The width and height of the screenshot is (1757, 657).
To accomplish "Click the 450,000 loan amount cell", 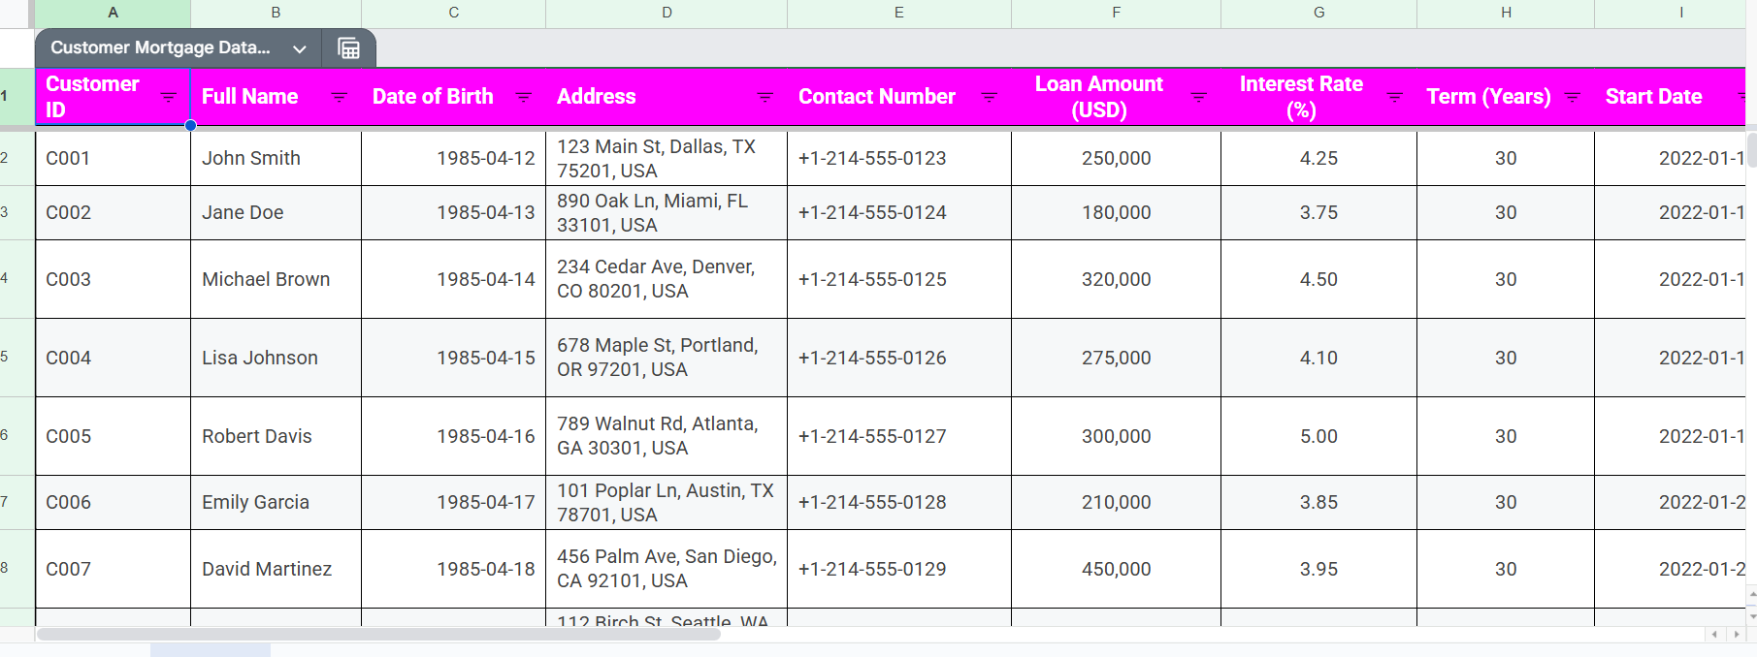I will 1116,569.
